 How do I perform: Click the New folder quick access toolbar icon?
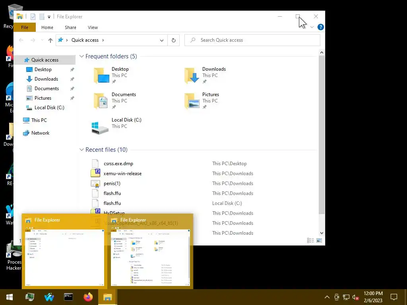coord(41,17)
